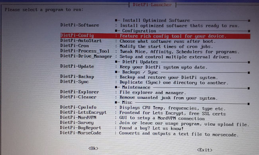
Task: Click the 'Please select a program to run:' prompt
Action: click(44, 10)
